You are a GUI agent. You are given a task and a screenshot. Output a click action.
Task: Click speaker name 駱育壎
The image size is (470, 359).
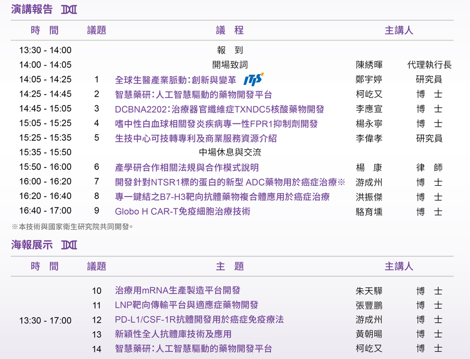point(369,212)
